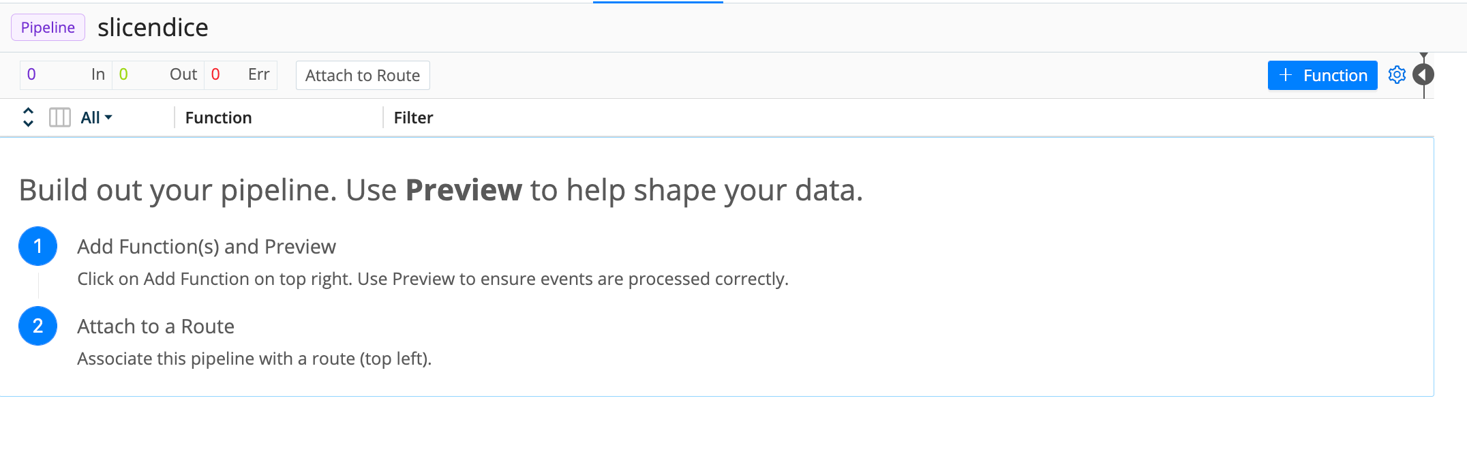The image size is (1467, 454).
Task: Click the step 1 numbered circle
Action: point(37,246)
